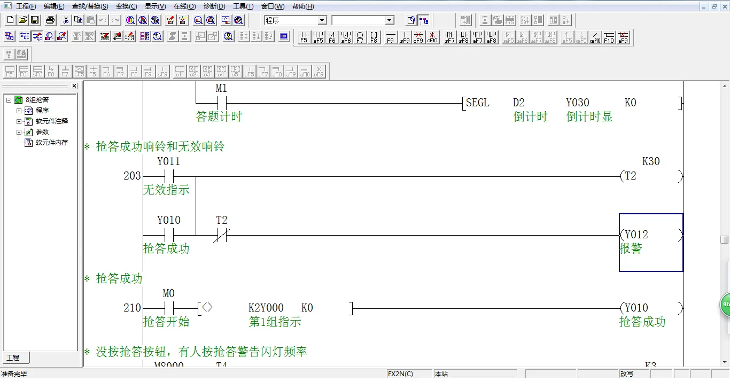Invert operation result caF10
This screenshot has height=389, width=730.
[595, 37]
